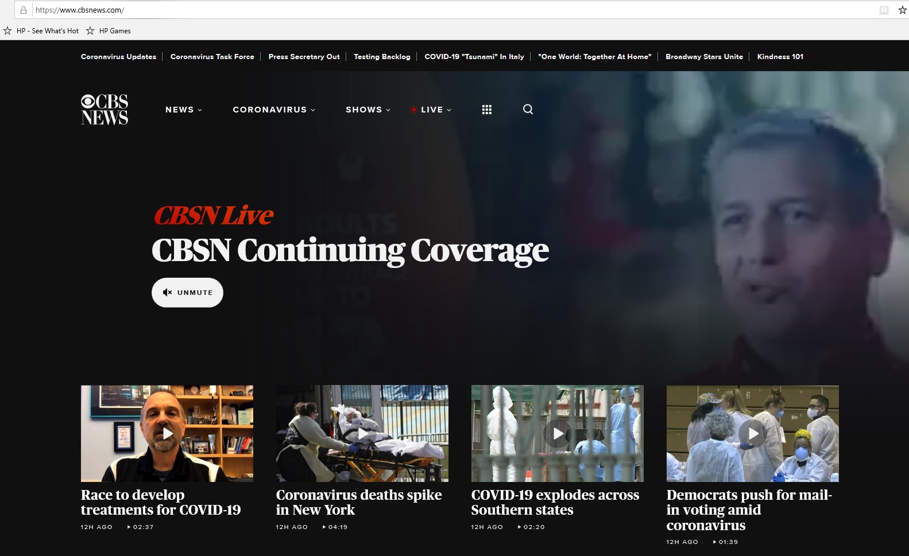
Task: Open Coronavirus Task Force trending topic
Action: click(212, 57)
